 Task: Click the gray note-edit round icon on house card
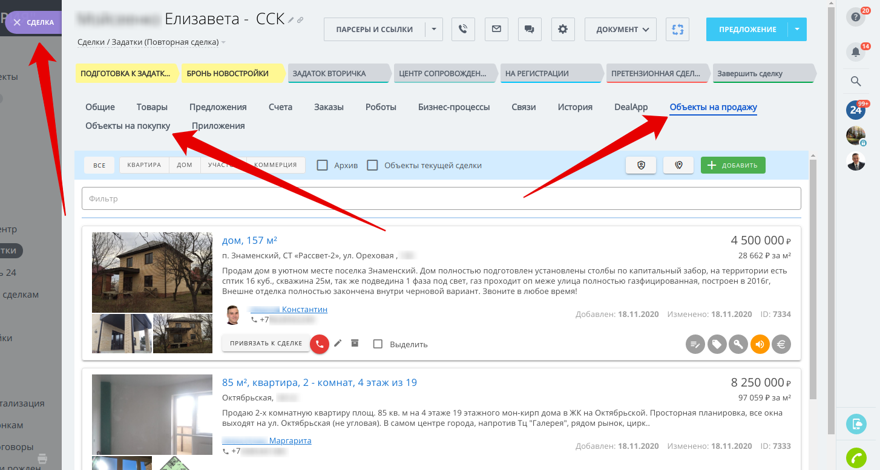[x=695, y=344]
